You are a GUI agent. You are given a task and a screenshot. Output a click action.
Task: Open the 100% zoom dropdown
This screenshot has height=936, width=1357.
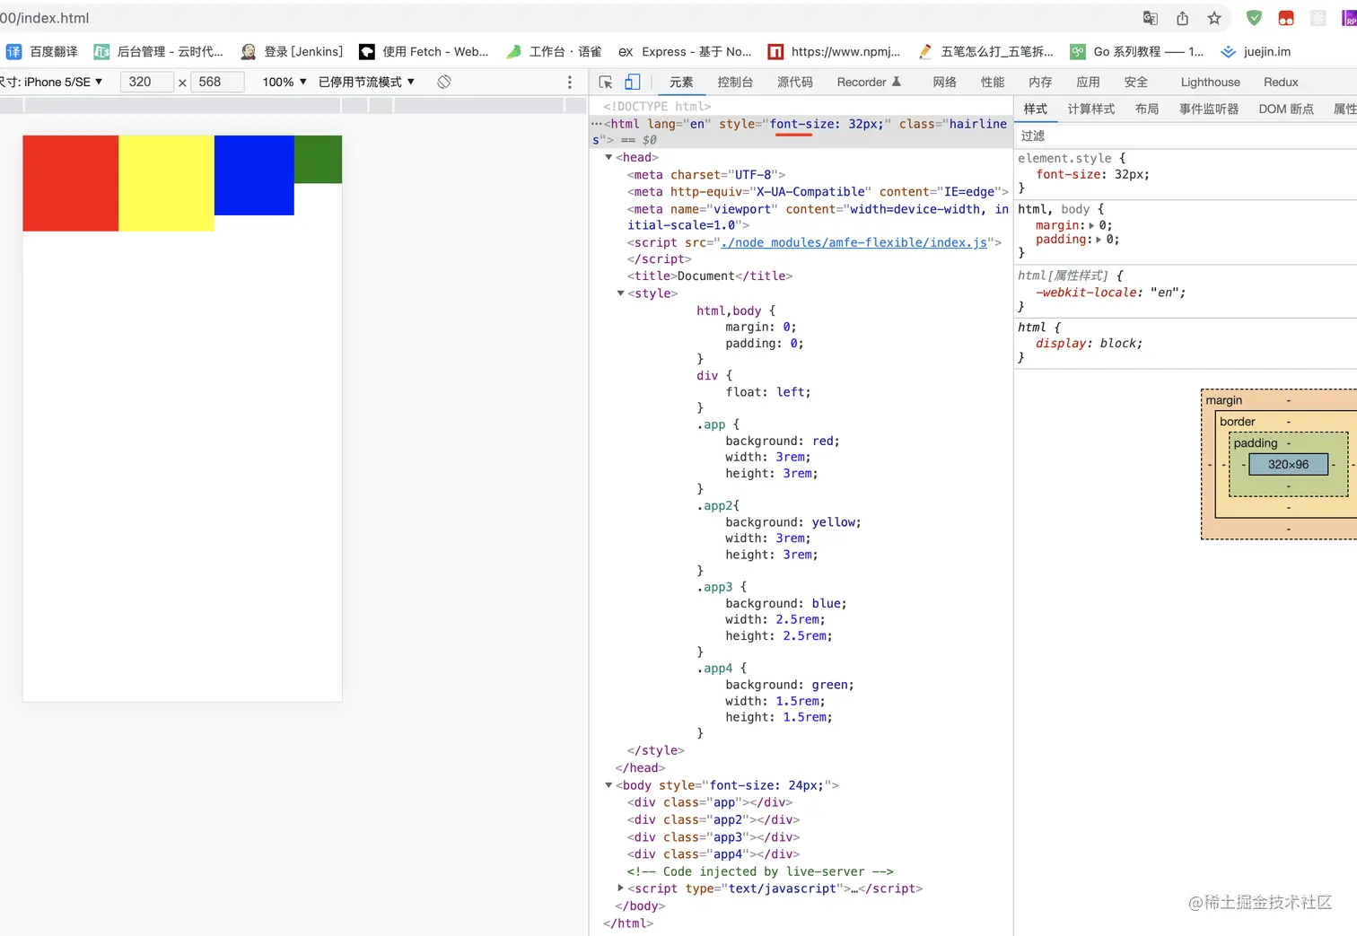click(x=285, y=82)
